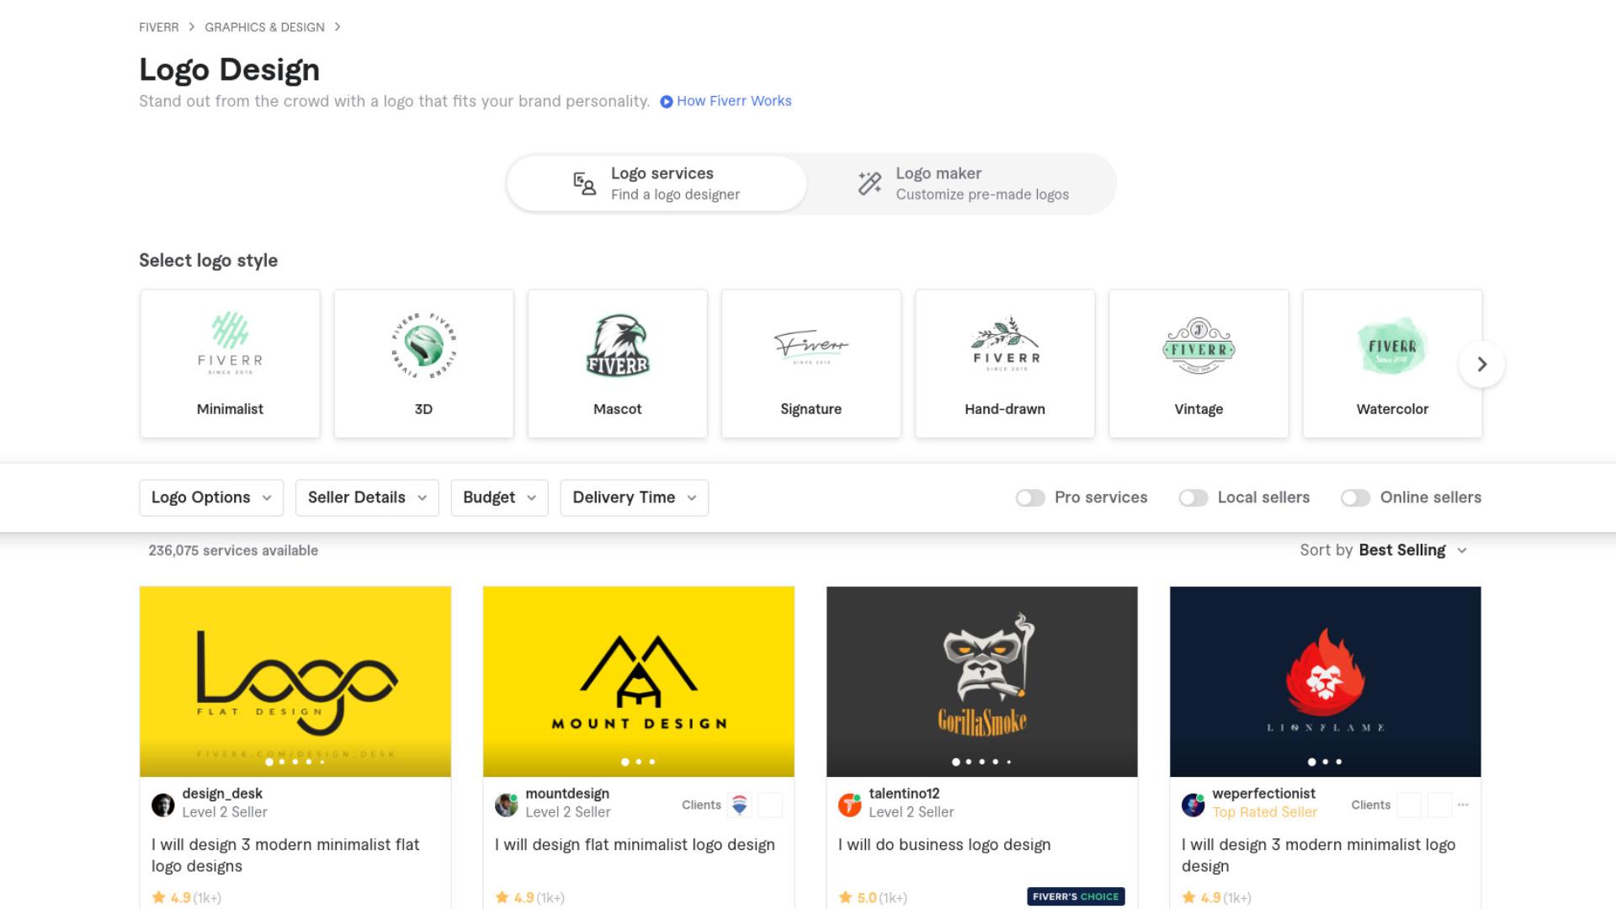Open 'I will design flat minimalist logo design' gig

click(x=635, y=845)
